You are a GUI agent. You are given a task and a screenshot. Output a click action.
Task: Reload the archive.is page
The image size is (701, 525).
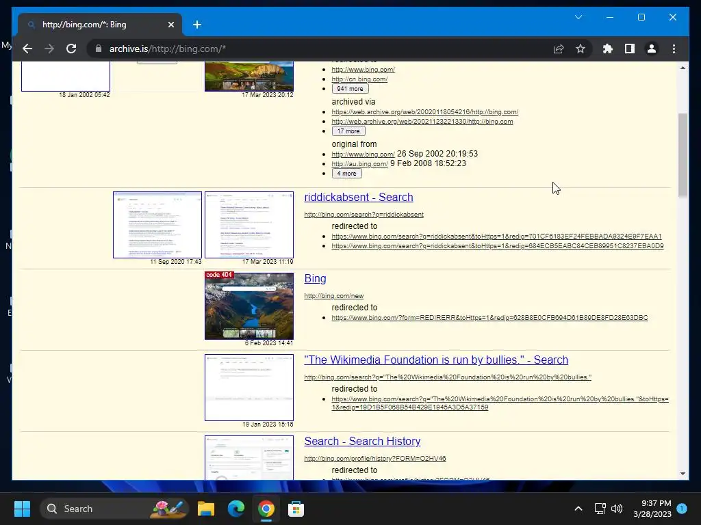pyautogui.click(x=71, y=49)
